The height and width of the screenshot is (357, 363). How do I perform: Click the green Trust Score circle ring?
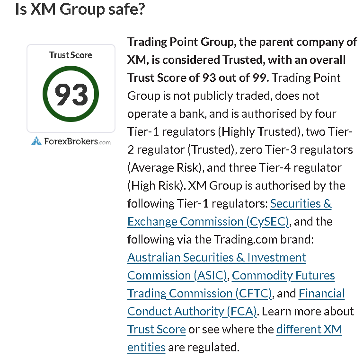tap(71, 75)
